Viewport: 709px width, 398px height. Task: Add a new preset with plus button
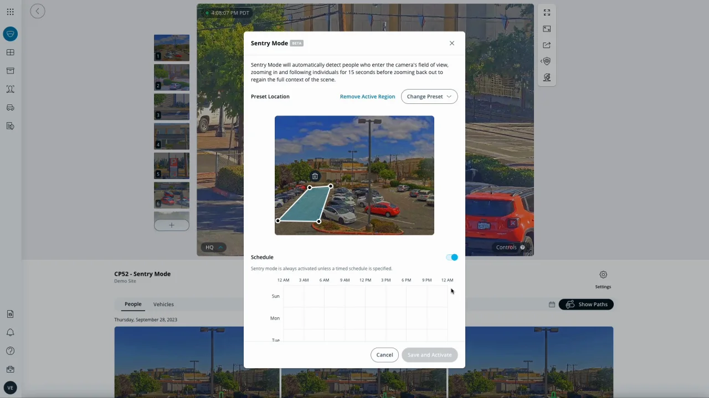click(x=172, y=226)
